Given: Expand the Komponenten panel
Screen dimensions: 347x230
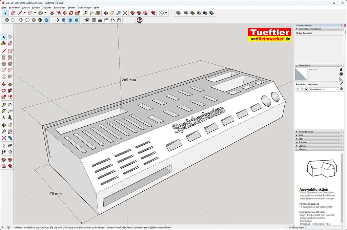Looking at the screenshot, I should pyautogui.click(x=306, y=131).
